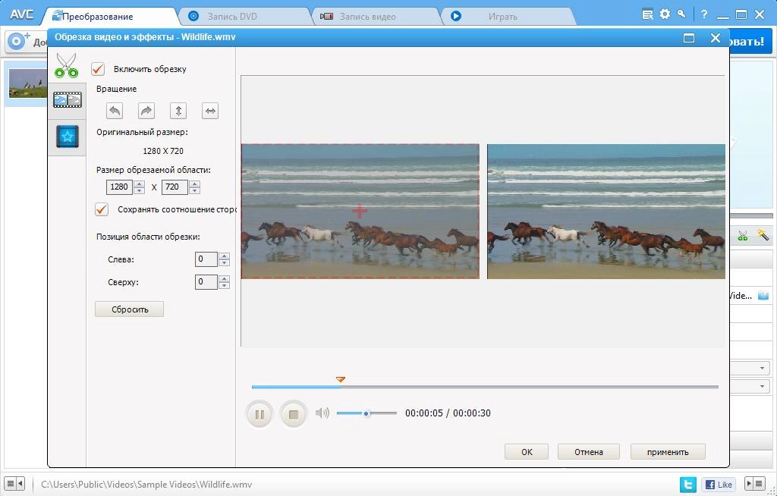Click left-arrow collapse icon in status bar
777x496 pixels.
tap(20, 483)
